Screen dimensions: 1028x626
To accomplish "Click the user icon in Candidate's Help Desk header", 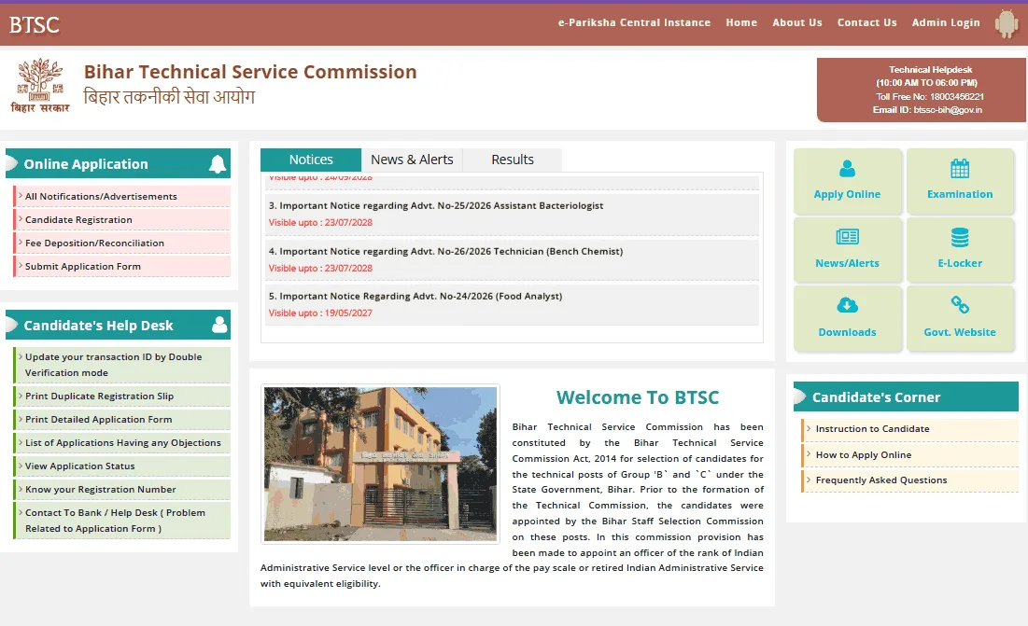I will tap(219, 325).
